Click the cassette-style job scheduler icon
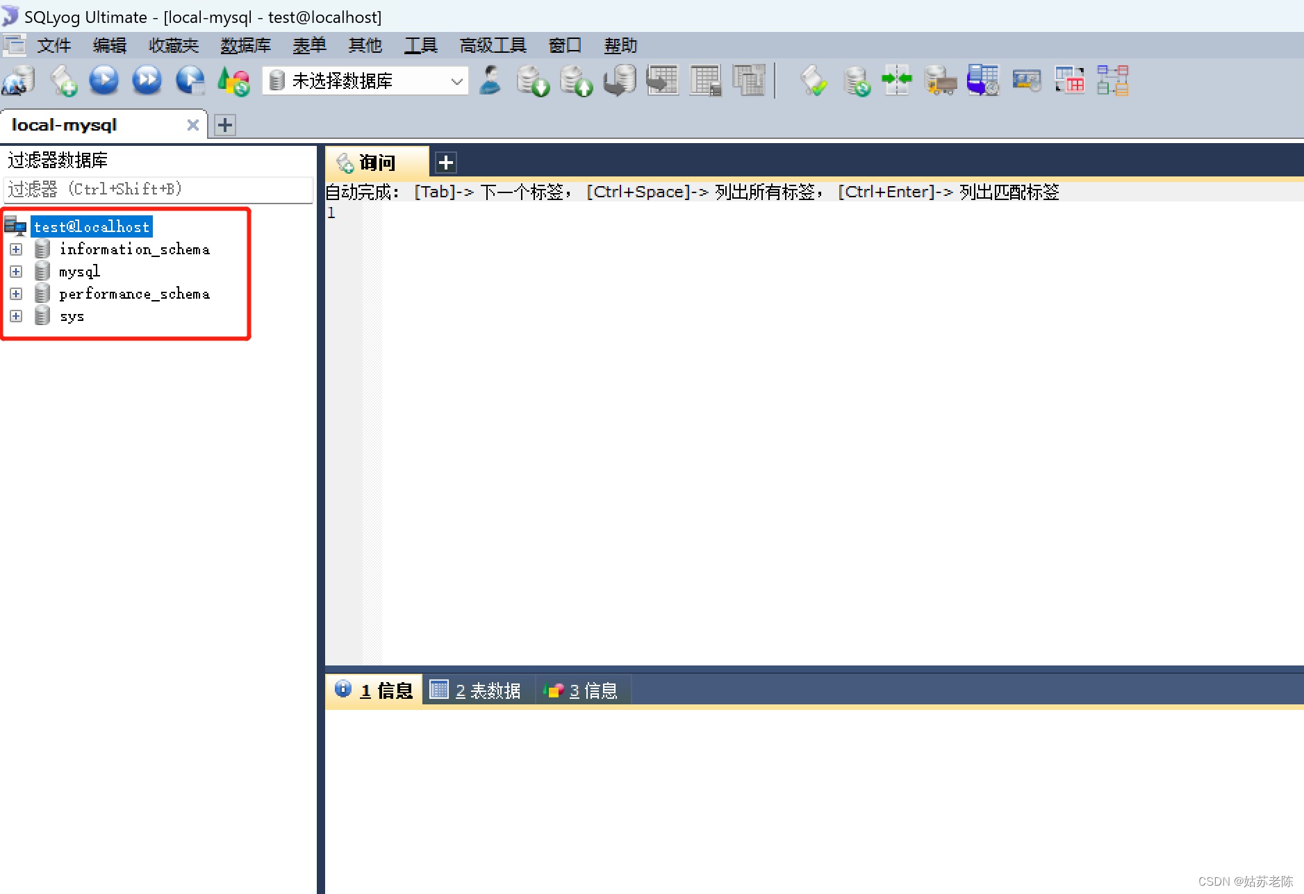The height and width of the screenshot is (894, 1304). (1027, 81)
